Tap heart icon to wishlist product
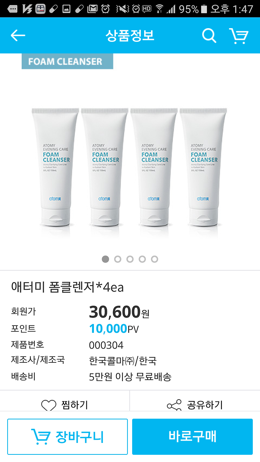Viewport: 260px width, 462px height. [49, 406]
